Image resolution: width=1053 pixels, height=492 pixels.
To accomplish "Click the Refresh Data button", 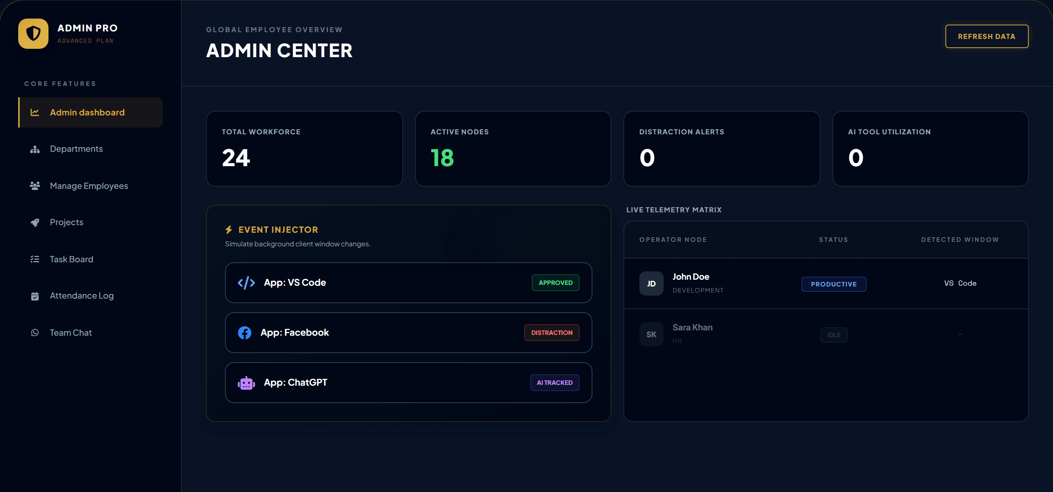I will point(986,36).
